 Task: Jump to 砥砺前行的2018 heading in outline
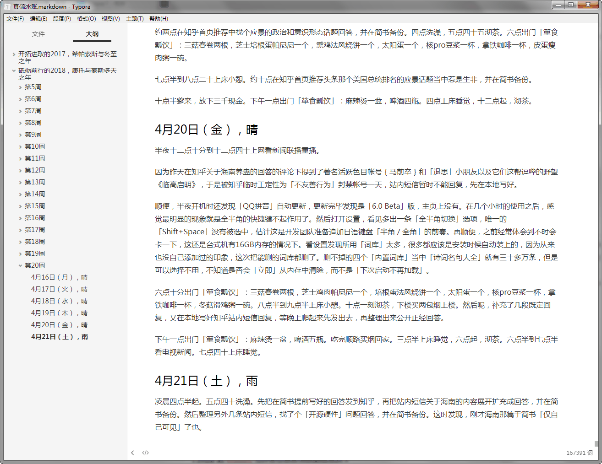click(x=67, y=74)
